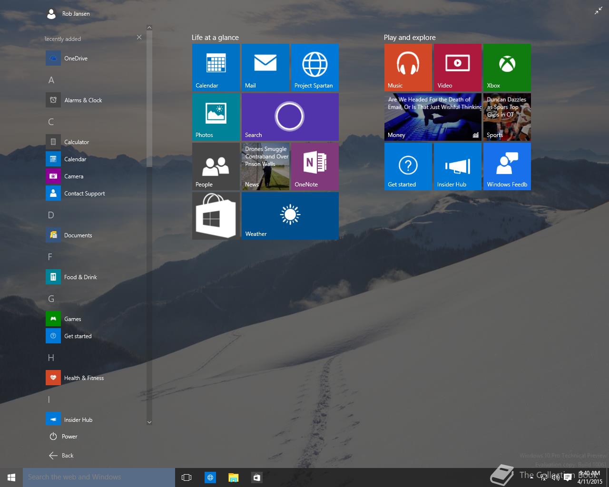Click the Life at a glance group title
Screen dimensions: 609x487
[x=215, y=38]
